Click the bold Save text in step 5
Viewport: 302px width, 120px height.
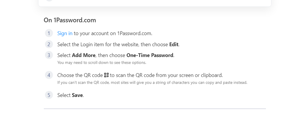point(77,95)
